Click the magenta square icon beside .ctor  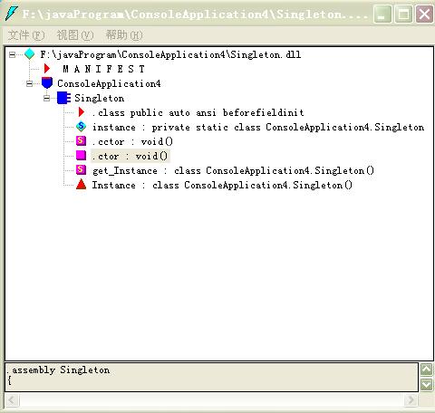click(x=81, y=156)
